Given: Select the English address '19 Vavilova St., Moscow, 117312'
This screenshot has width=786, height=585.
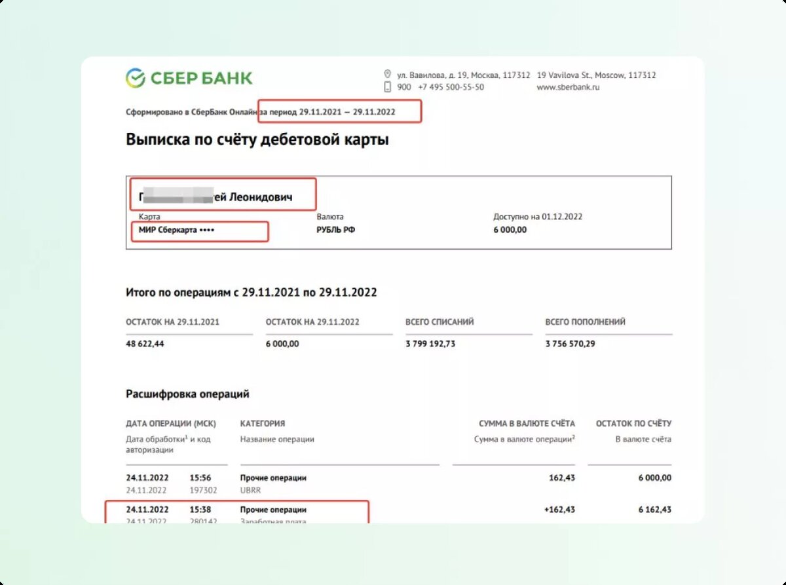Looking at the screenshot, I should click(x=596, y=75).
